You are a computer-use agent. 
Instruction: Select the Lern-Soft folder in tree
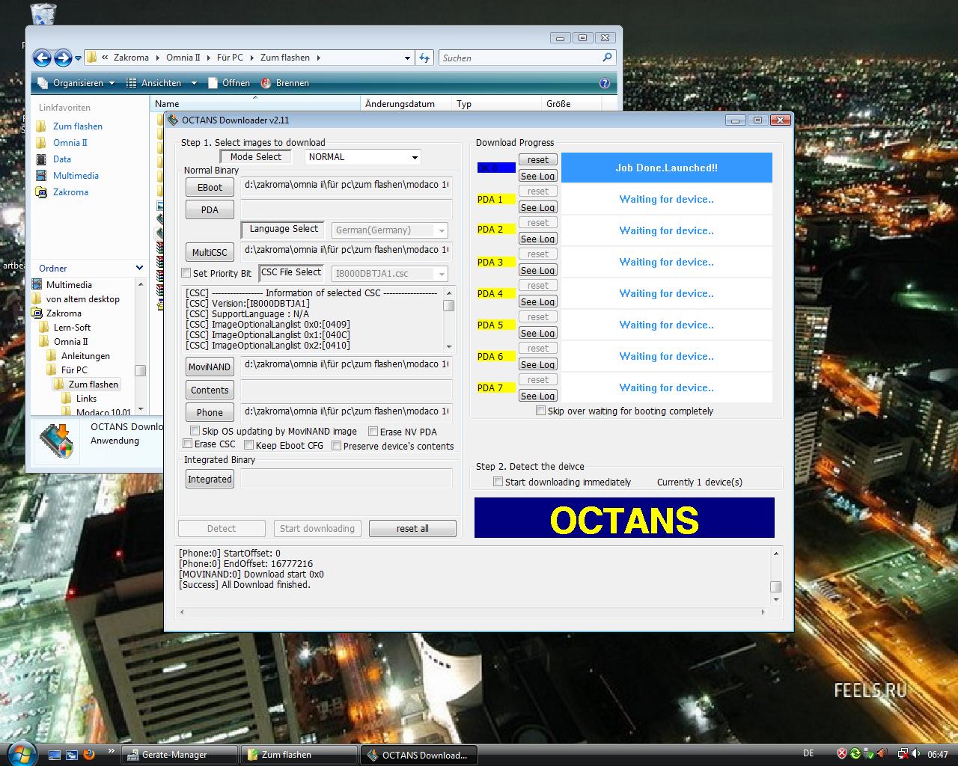pyautogui.click(x=72, y=328)
